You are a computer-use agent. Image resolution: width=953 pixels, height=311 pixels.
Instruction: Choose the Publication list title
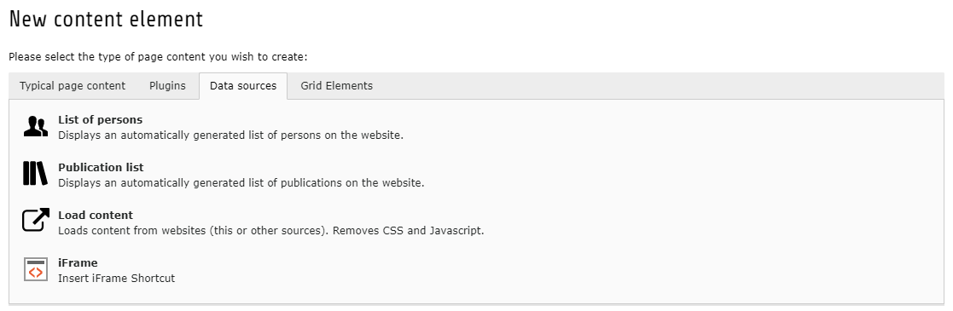101,167
